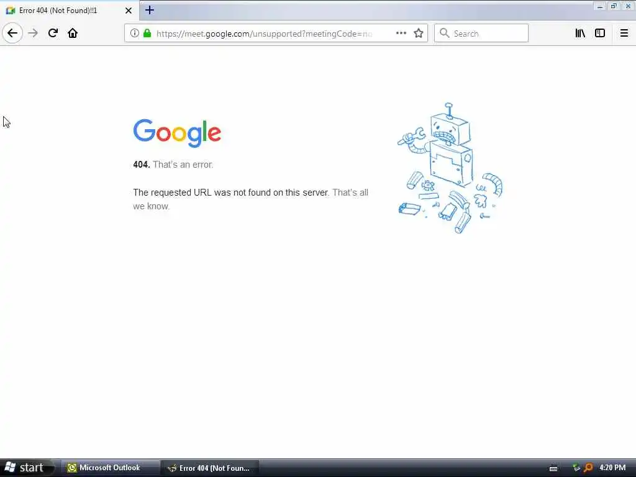
Task: Click the "404. That's an error." text
Action: click(173, 165)
